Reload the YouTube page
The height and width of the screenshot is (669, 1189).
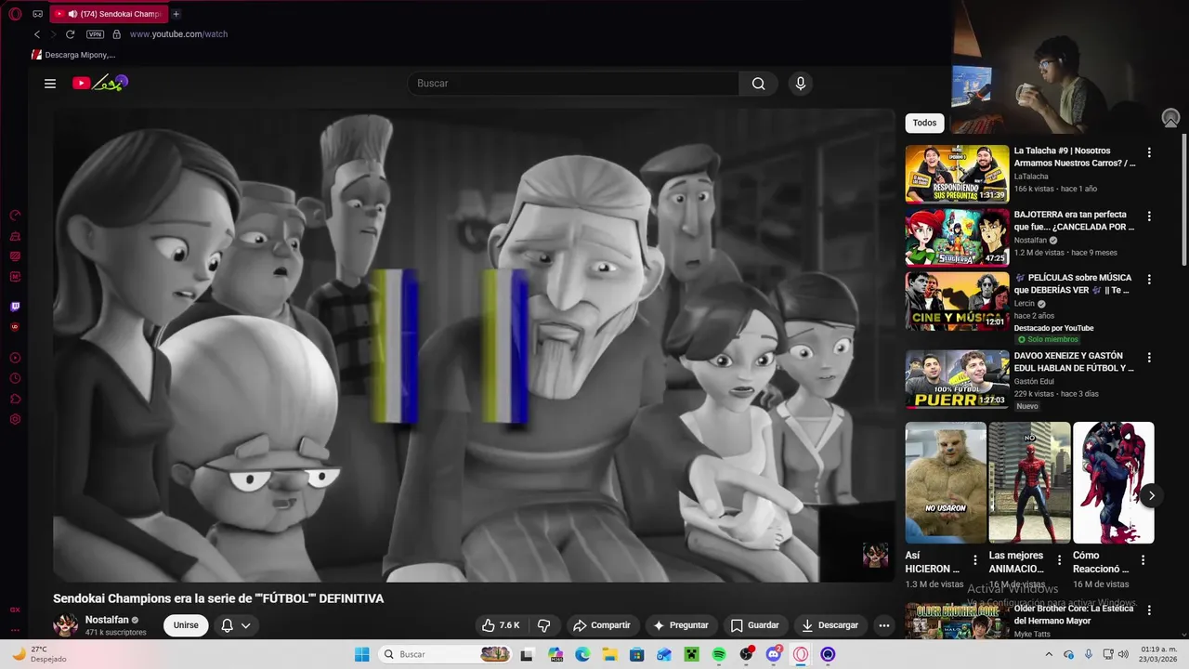[70, 34]
